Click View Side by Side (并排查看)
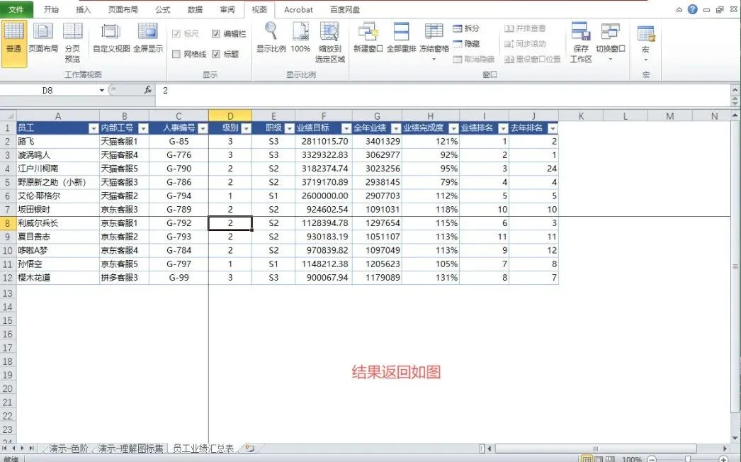The width and height of the screenshot is (741, 462). pos(524,28)
